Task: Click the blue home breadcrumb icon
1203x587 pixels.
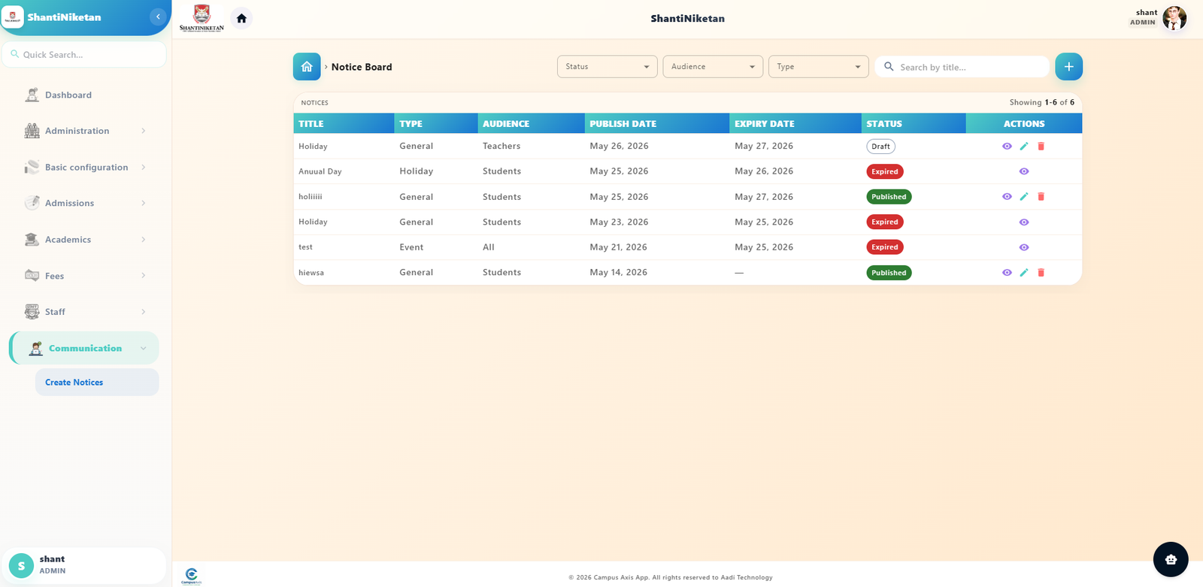Action: point(307,67)
